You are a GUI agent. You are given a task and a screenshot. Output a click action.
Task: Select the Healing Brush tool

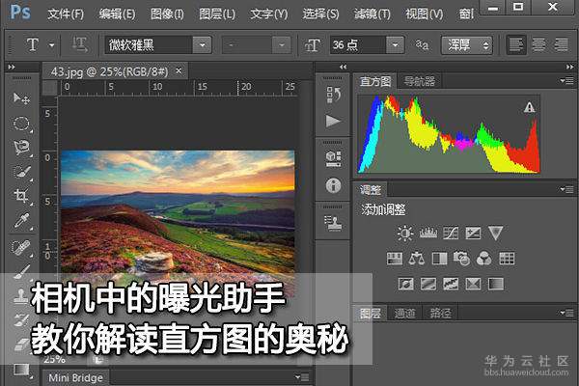(x=21, y=248)
